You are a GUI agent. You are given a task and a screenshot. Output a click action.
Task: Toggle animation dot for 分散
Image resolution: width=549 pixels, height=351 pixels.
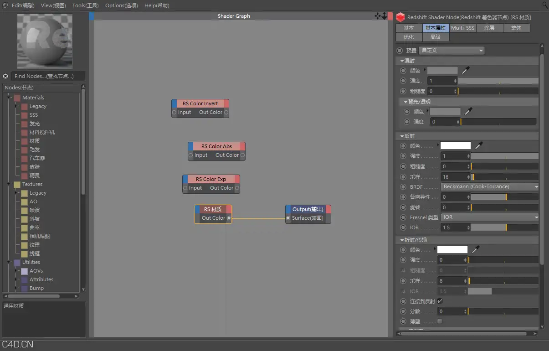pos(403,311)
